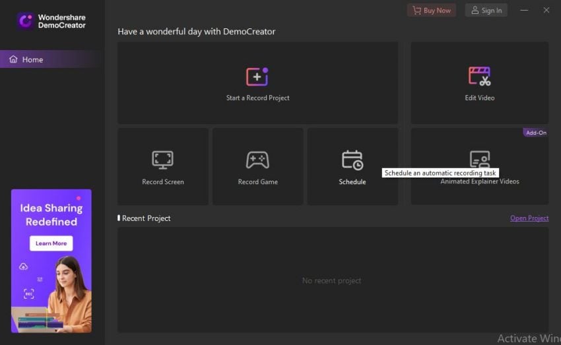Click the Buy Now button
Viewport: 561px width, 345px height.
pyautogui.click(x=432, y=11)
